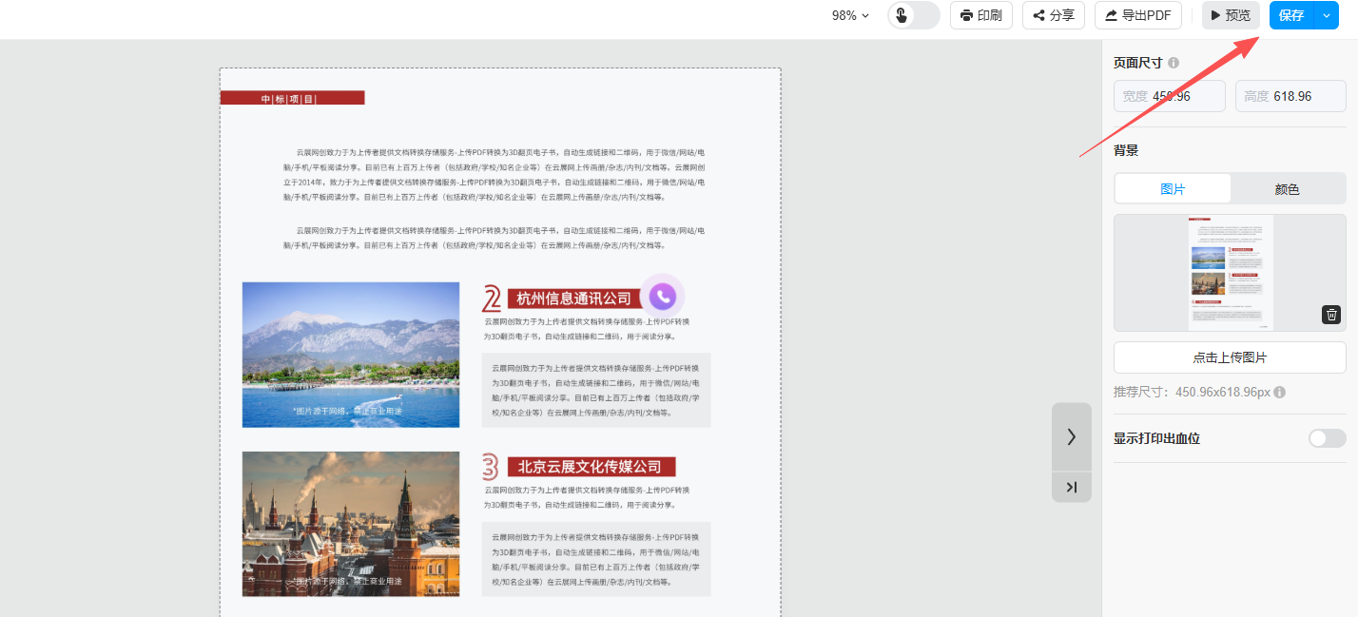Click the 导出PDF export button
Image resolution: width=1358 pixels, height=617 pixels.
point(1138,15)
